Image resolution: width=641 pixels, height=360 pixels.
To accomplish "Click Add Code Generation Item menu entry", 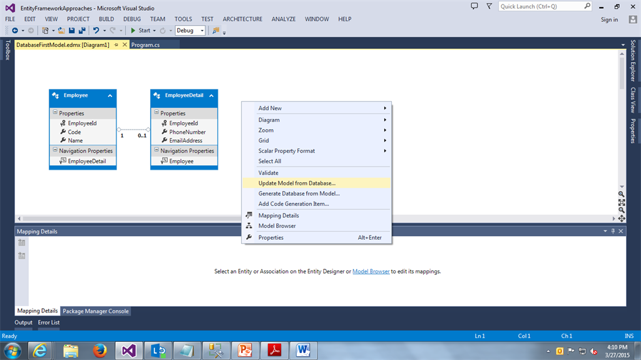I will (316, 203).
